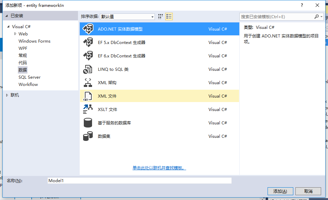Viewport: 328px width, 200px height.
Task: Close the 添加新项 dialog
Action: pyautogui.click(x=317, y=5)
